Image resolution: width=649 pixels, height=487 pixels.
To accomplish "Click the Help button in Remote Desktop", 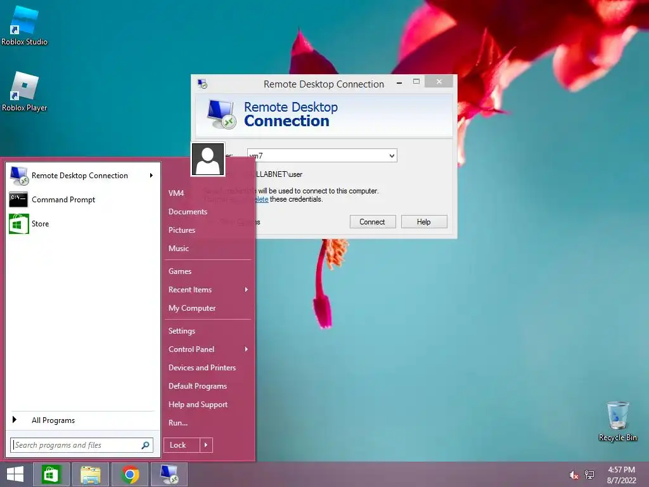I will pos(424,221).
